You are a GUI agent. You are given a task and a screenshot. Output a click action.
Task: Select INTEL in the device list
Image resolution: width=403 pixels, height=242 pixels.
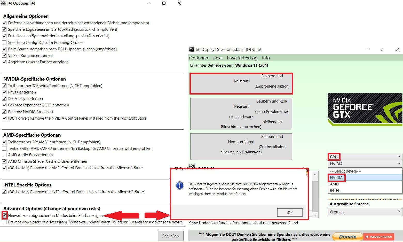point(365,190)
